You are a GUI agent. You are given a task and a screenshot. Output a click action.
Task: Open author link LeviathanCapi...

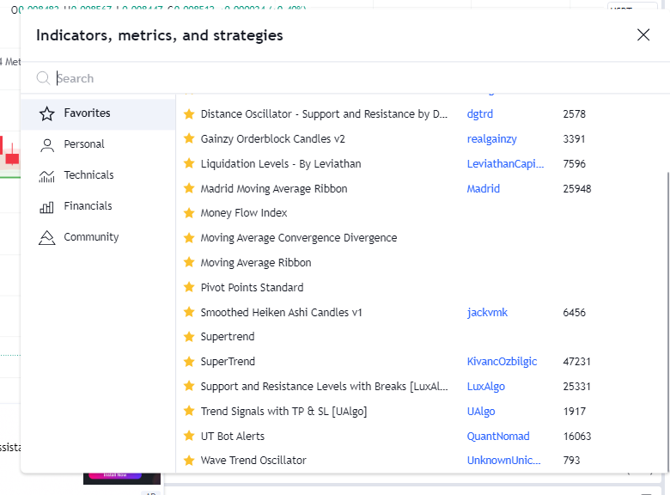coord(505,164)
